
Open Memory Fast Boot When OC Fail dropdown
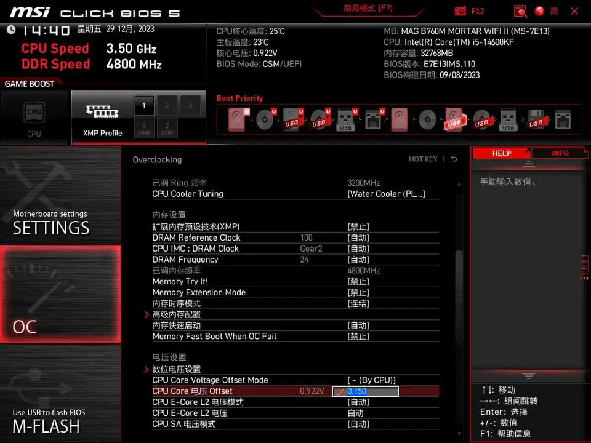pyautogui.click(x=358, y=336)
